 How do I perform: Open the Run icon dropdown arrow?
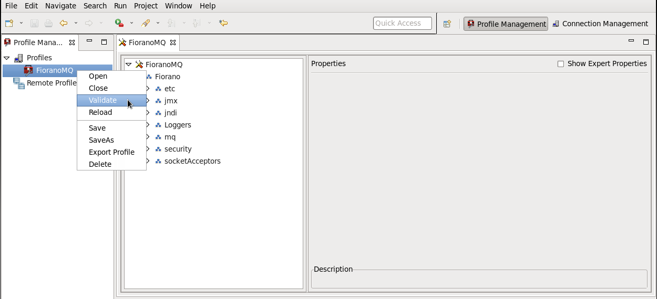(x=131, y=23)
